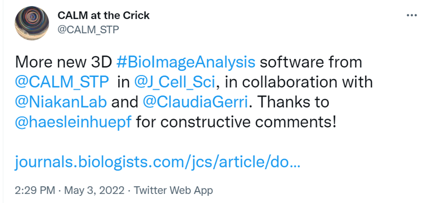Viewport: 426px width, 203px height.
Task: Click the @CALM_STP handle below the display name
Action: pos(88,29)
